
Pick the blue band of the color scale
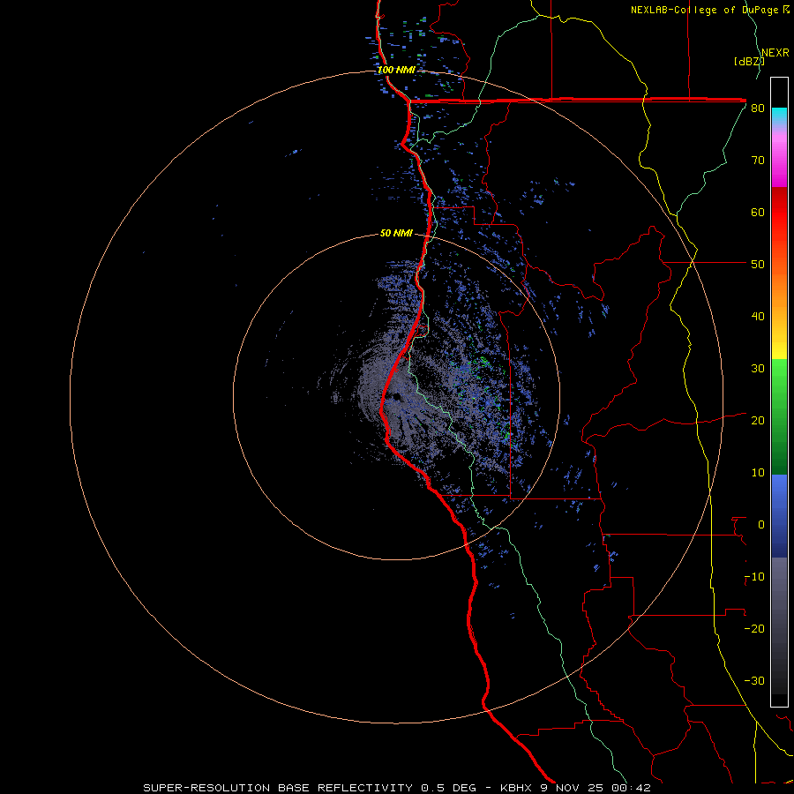[779, 516]
